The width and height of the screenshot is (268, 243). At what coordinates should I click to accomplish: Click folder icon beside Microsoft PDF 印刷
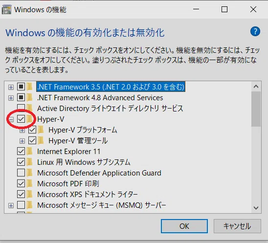(30, 183)
